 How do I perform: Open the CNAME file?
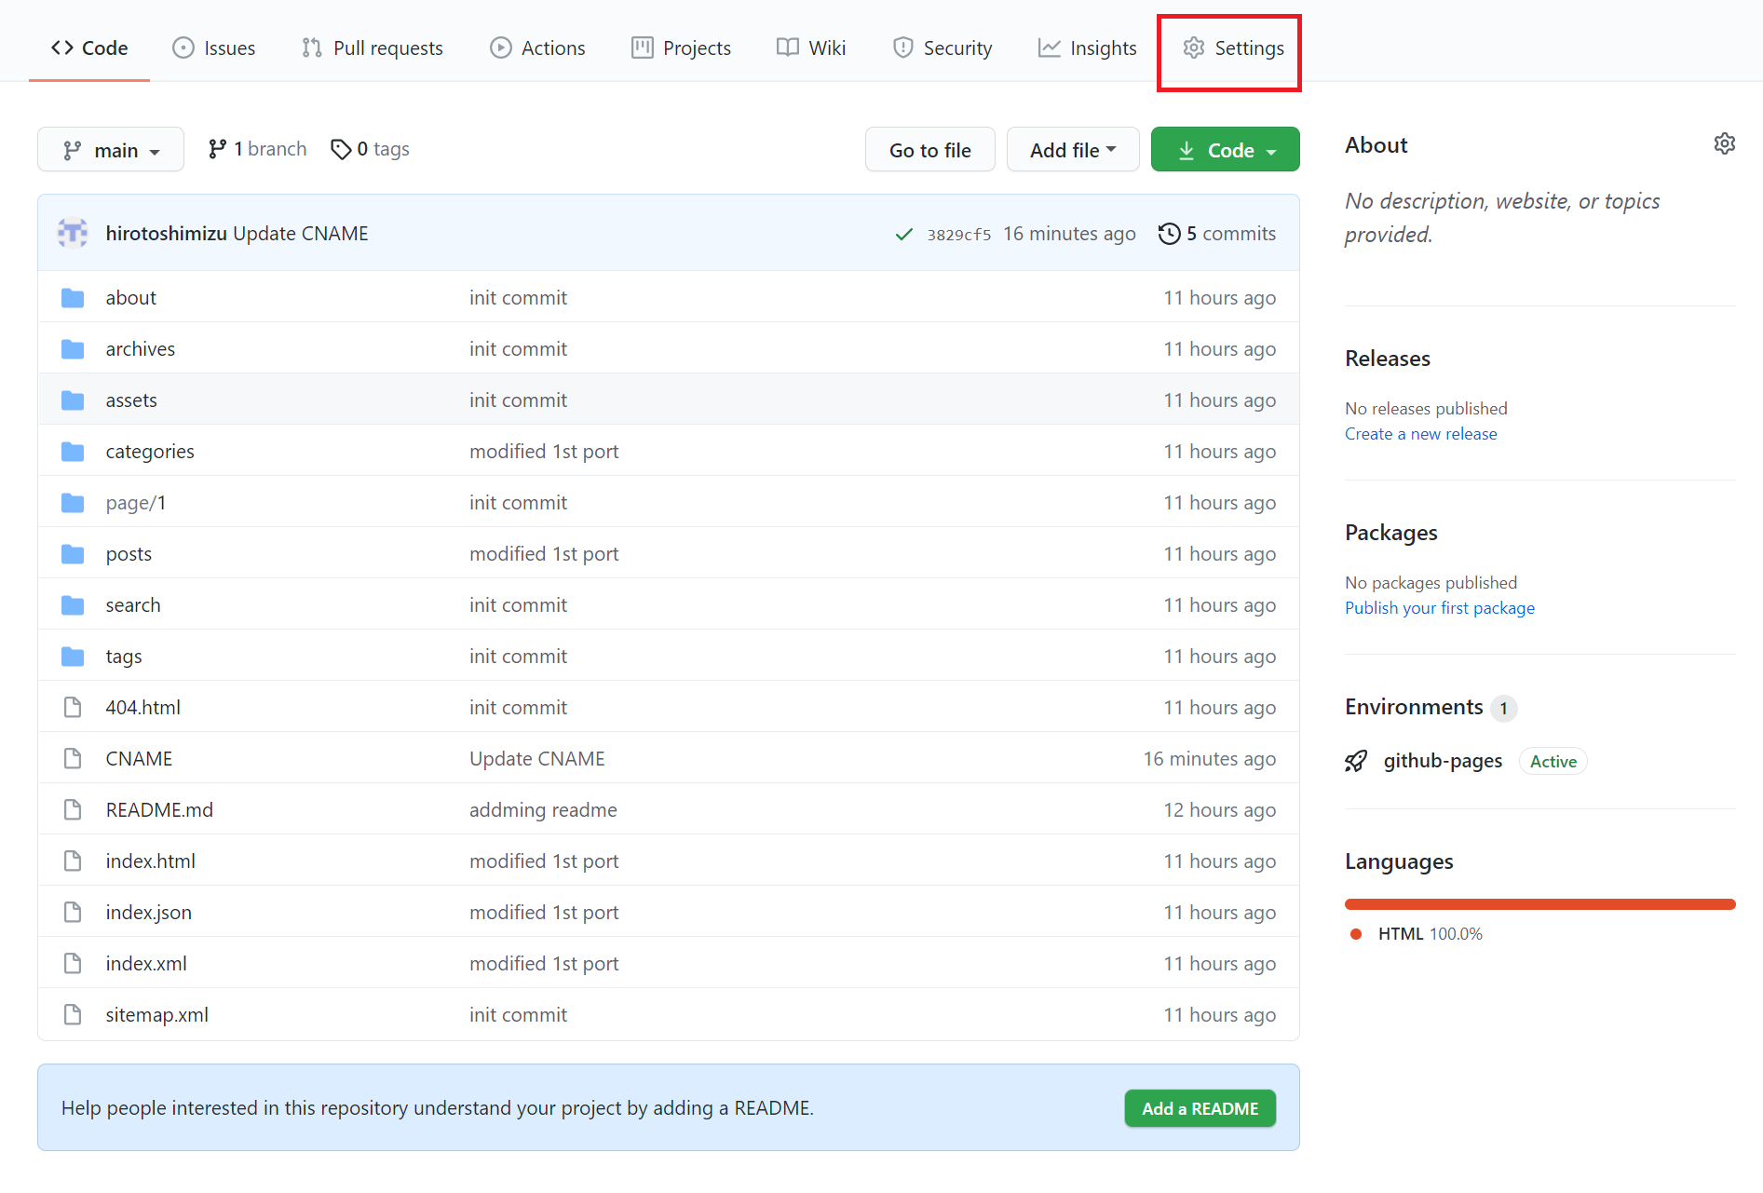(139, 758)
